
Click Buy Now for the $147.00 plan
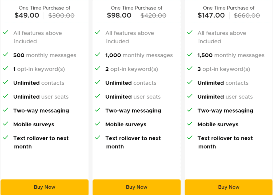click(228, 187)
